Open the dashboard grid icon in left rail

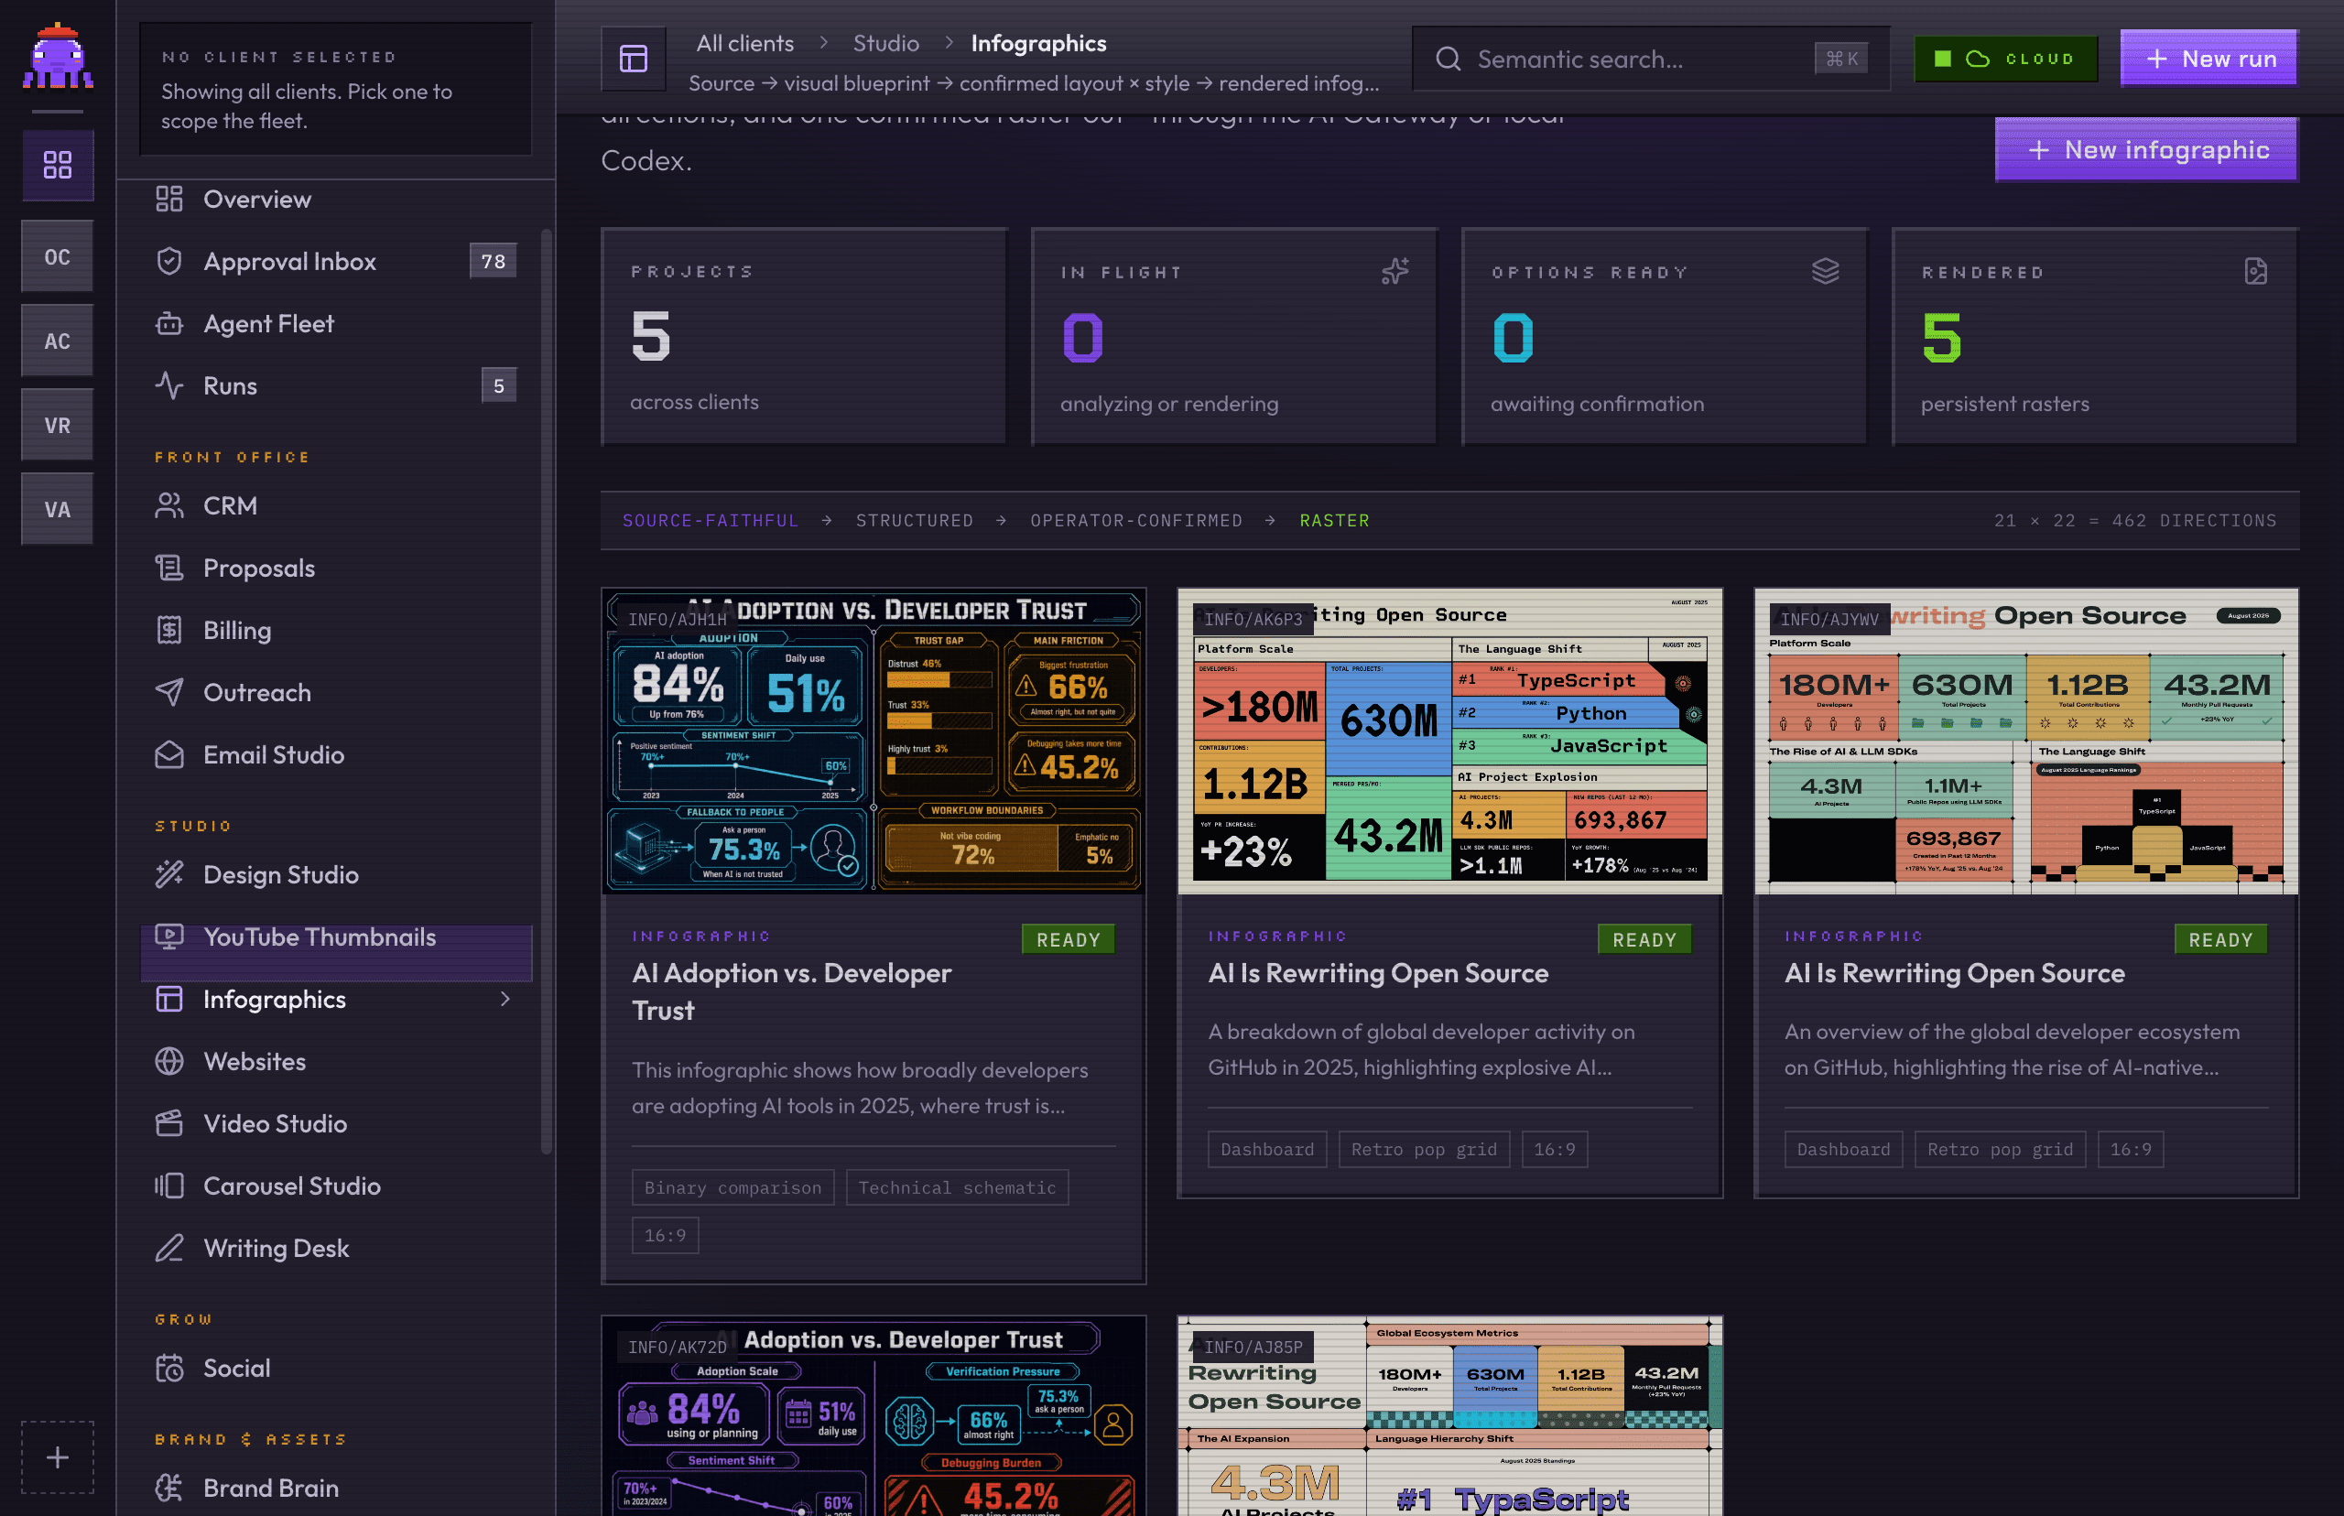pyautogui.click(x=57, y=165)
